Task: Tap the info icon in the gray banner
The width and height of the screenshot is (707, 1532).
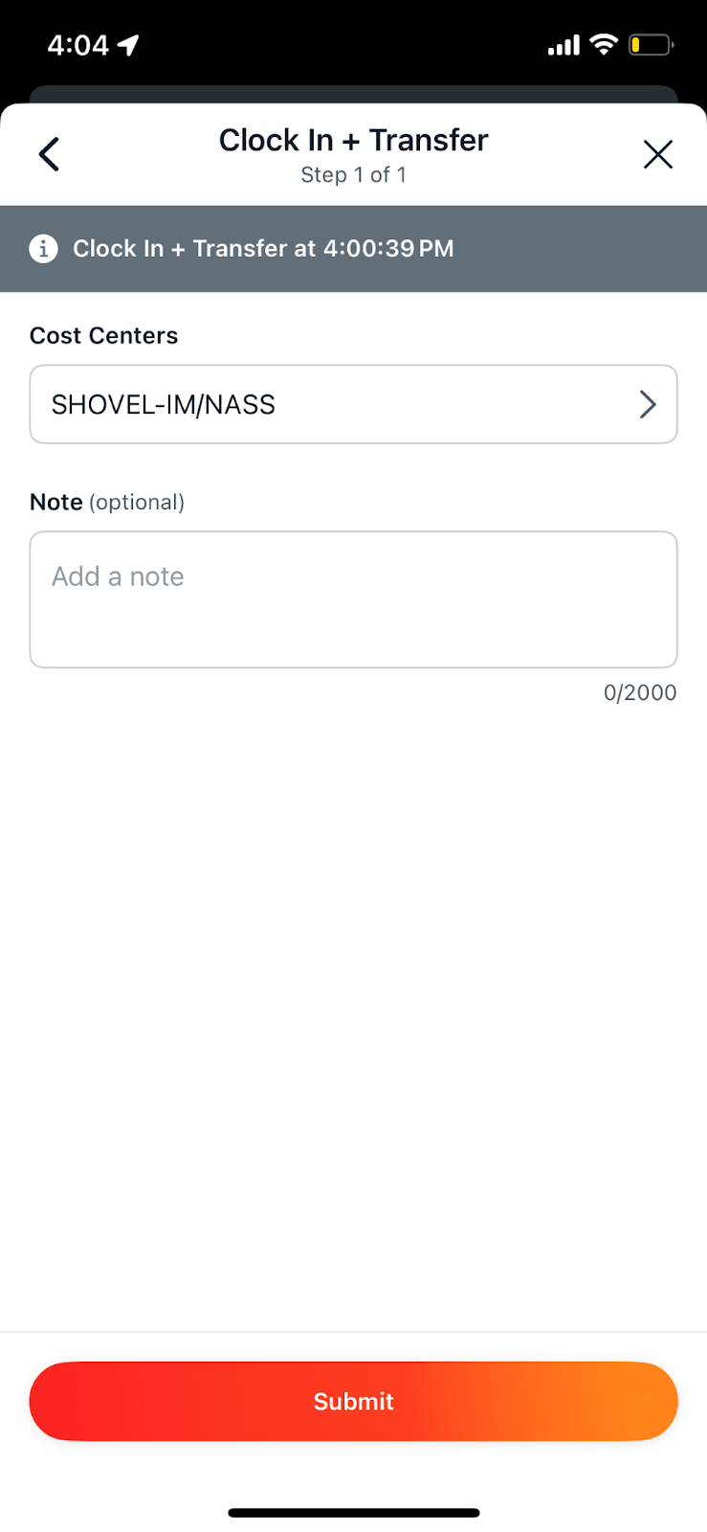Action: click(x=43, y=249)
